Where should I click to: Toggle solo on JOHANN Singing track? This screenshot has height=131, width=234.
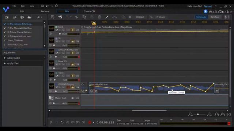point(68,87)
